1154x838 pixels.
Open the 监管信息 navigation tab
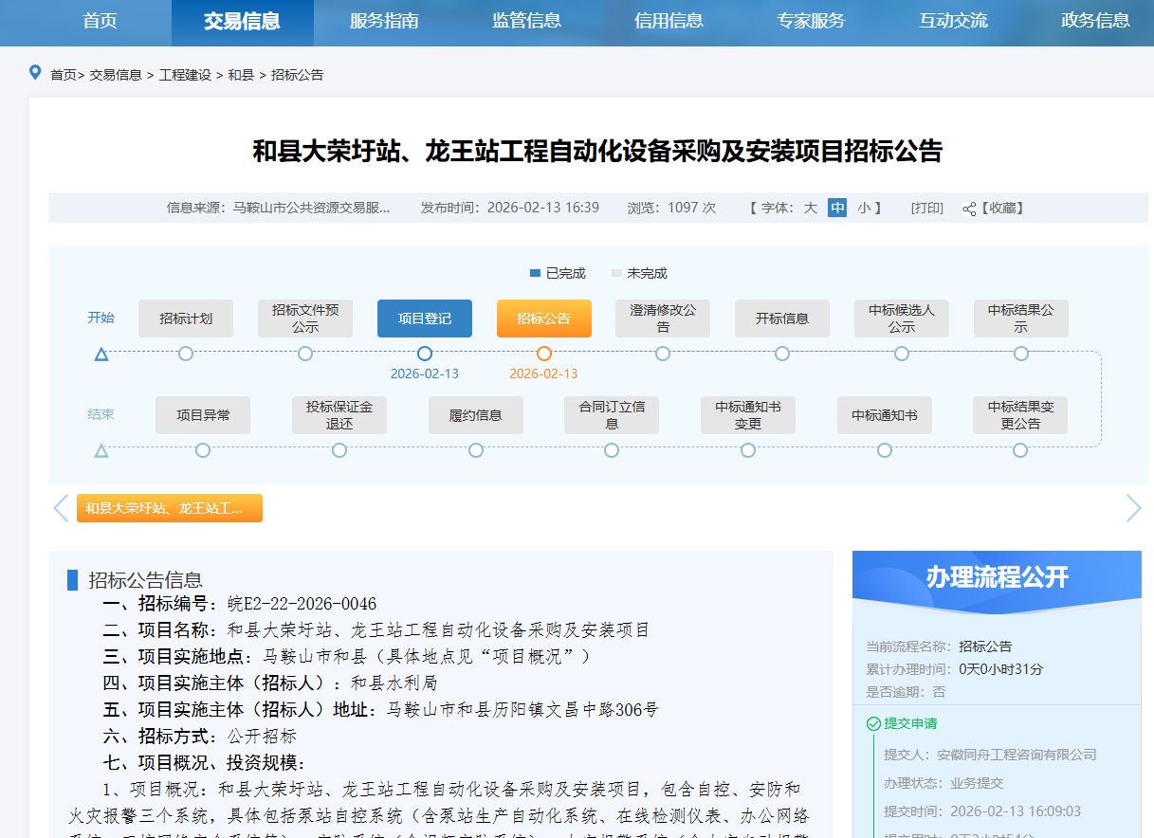pos(526,21)
